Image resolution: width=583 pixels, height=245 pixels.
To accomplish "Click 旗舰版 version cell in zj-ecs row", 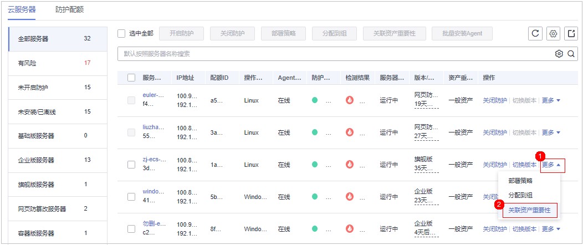I will point(423,159).
